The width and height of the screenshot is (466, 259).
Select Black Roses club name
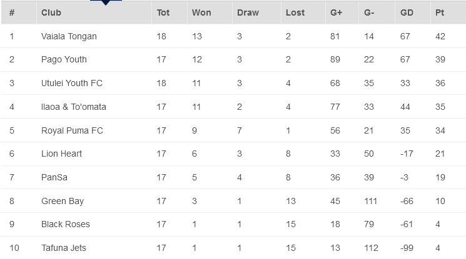point(66,224)
